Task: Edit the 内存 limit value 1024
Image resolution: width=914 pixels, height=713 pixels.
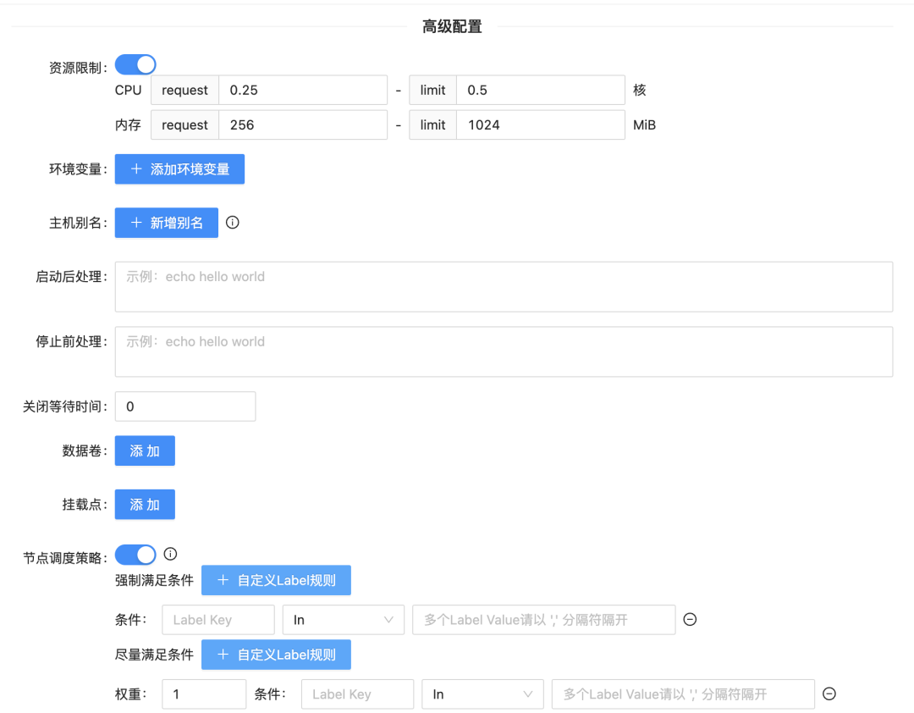Action: click(x=540, y=124)
